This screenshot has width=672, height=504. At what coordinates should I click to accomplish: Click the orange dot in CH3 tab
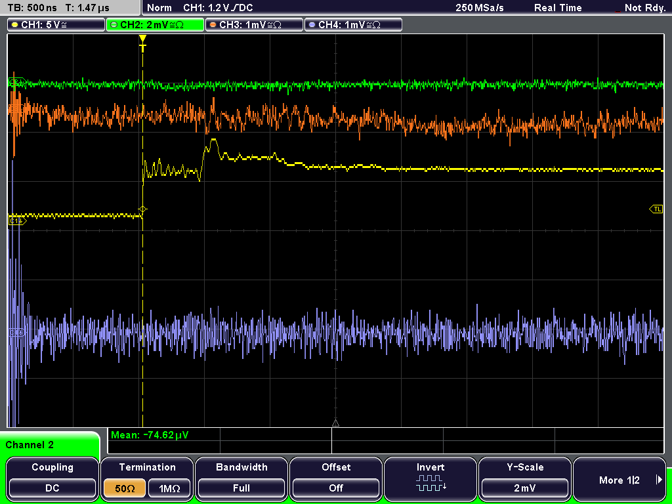pyautogui.click(x=213, y=25)
